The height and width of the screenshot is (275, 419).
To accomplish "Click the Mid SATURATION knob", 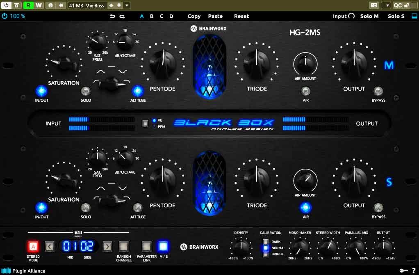I will 64,63.
